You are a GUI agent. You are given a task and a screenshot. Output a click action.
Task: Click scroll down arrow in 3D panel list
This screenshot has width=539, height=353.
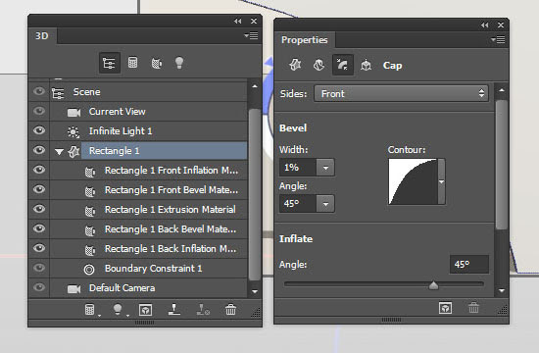tap(255, 291)
